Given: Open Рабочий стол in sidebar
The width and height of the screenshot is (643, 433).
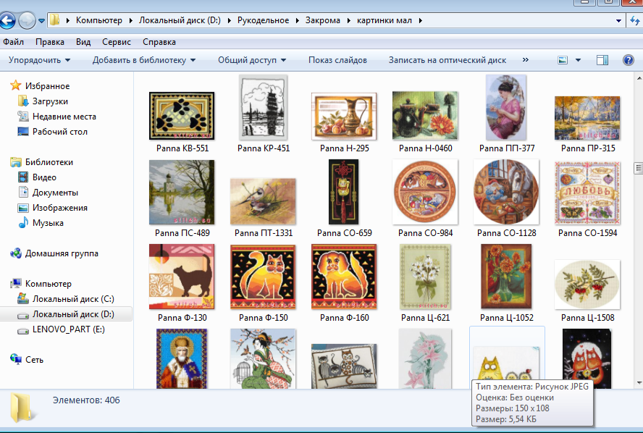Looking at the screenshot, I should 59,132.
